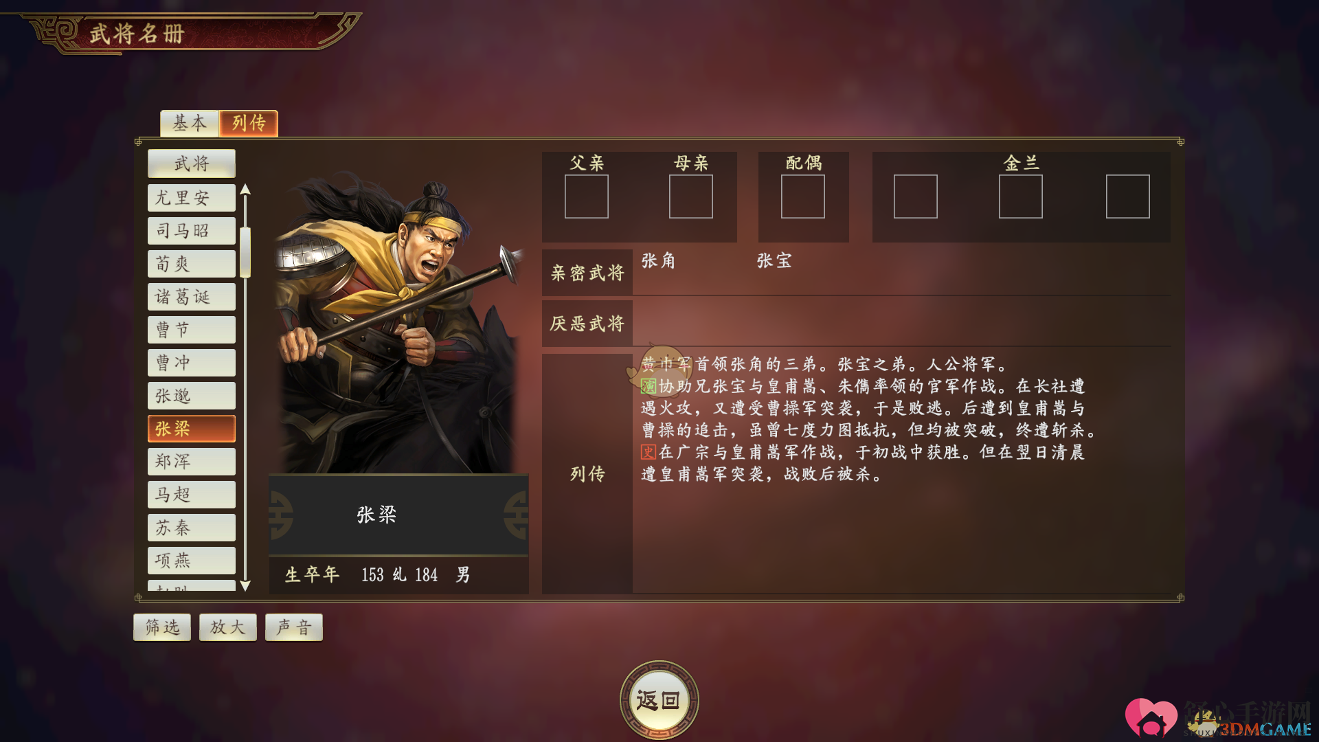This screenshot has width=1319, height=742.
Task: Click the round 返回 button
Action: coord(659,700)
